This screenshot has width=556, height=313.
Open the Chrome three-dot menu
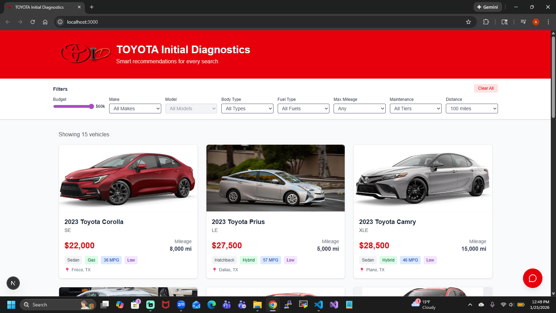[x=548, y=22]
